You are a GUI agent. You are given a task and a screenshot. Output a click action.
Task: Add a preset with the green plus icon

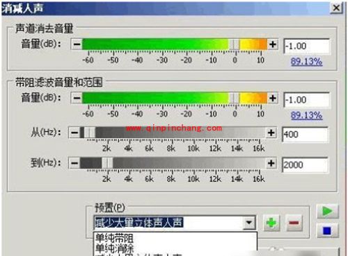point(271,223)
